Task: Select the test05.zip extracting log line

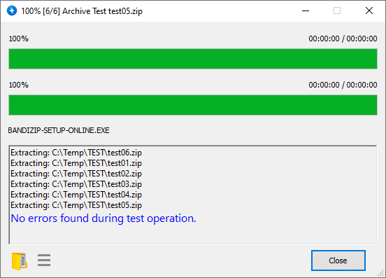Action: coord(76,205)
